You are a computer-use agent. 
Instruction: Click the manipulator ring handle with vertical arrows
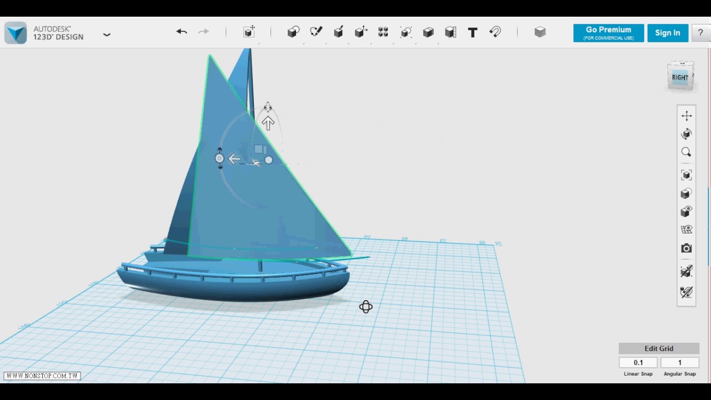219,158
